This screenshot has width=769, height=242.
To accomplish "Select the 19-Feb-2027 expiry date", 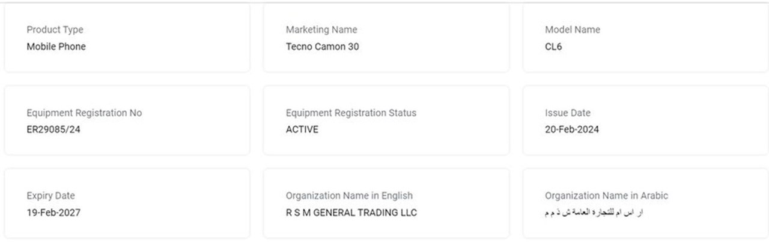I will [53, 213].
